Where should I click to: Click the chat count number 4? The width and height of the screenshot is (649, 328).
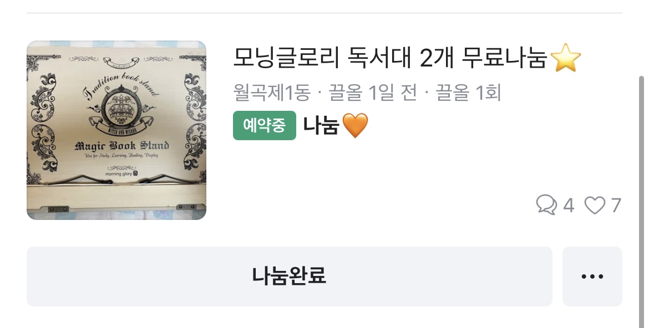569,206
